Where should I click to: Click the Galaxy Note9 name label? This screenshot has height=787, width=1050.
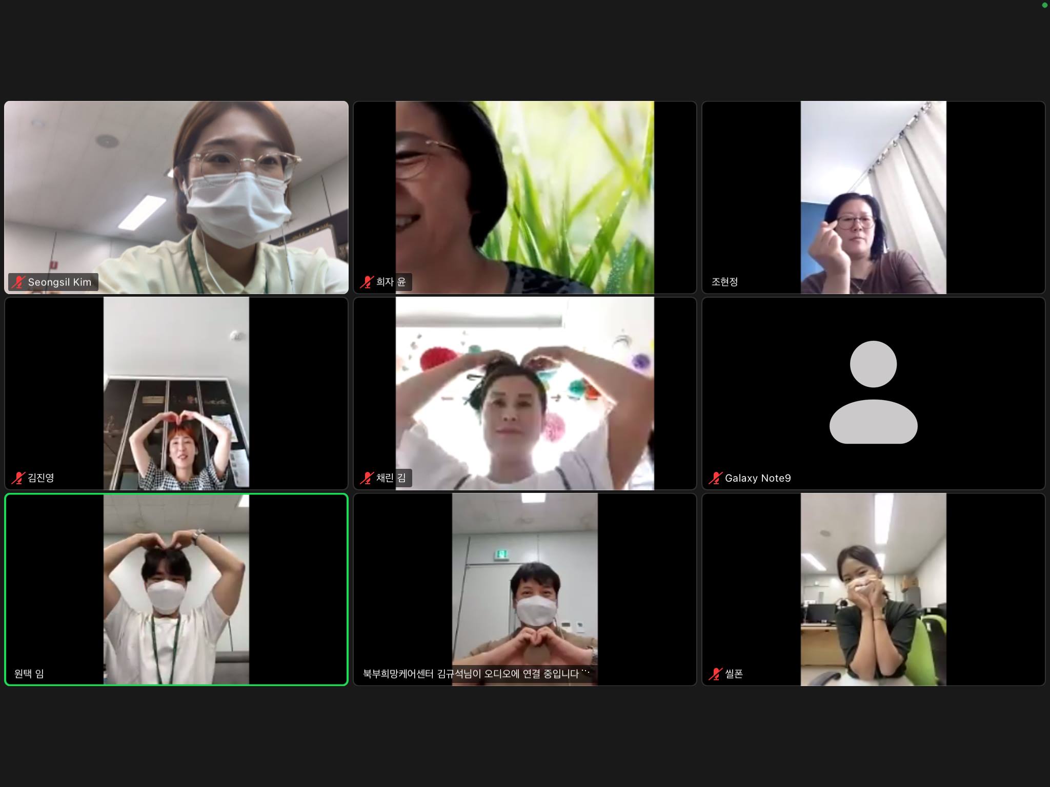click(757, 478)
